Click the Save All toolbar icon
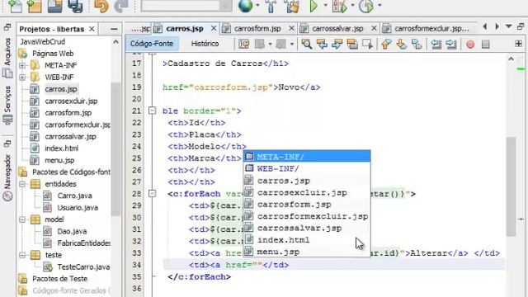This screenshot has width=528, height=297. [75, 6]
